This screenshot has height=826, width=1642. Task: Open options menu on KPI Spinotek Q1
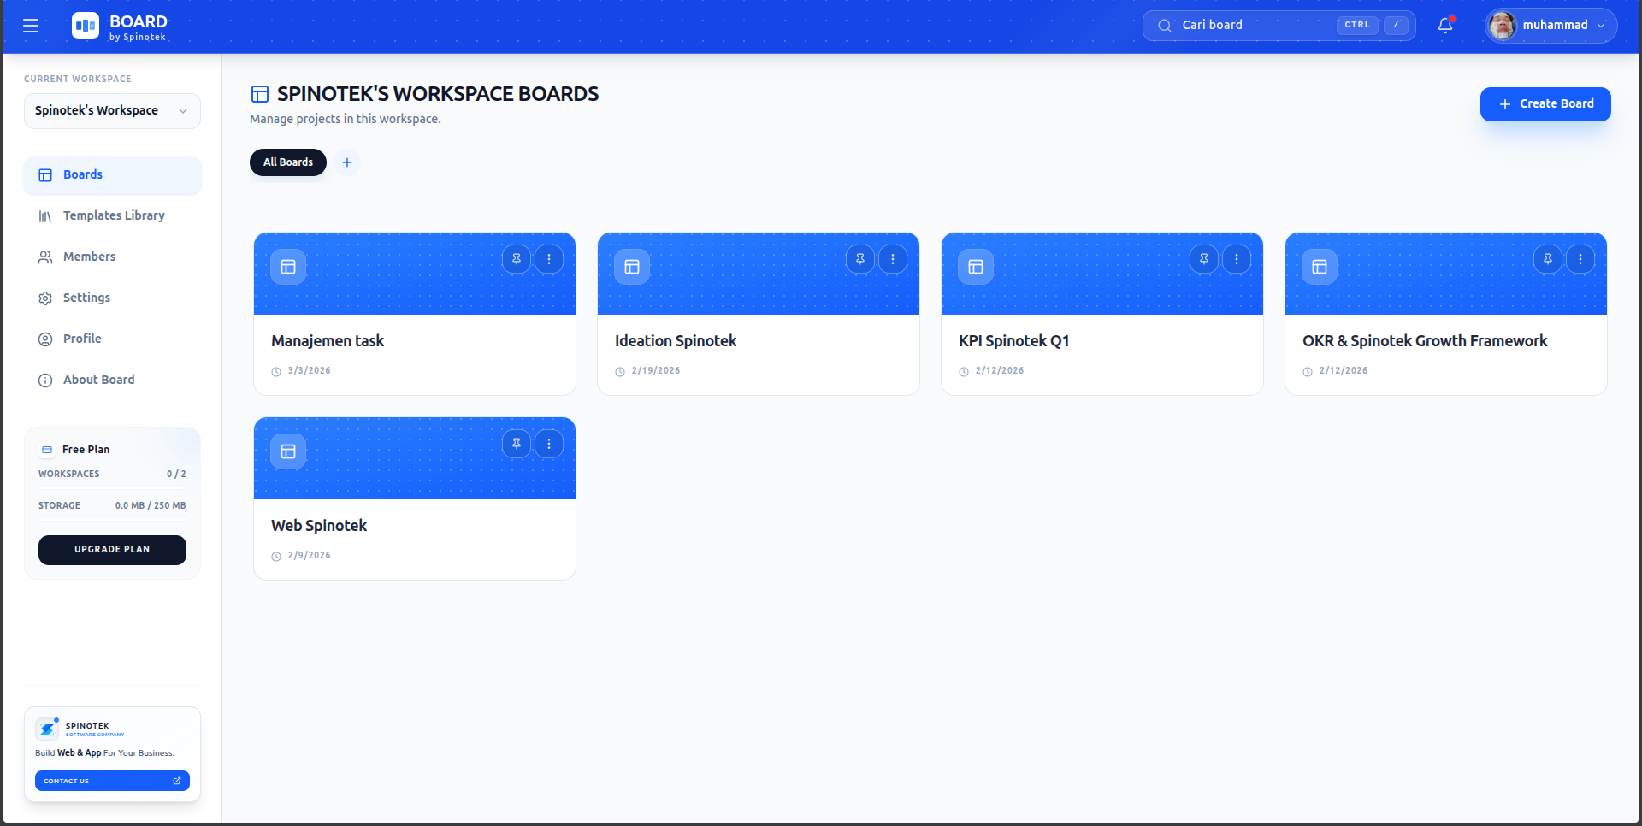coord(1237,258)
